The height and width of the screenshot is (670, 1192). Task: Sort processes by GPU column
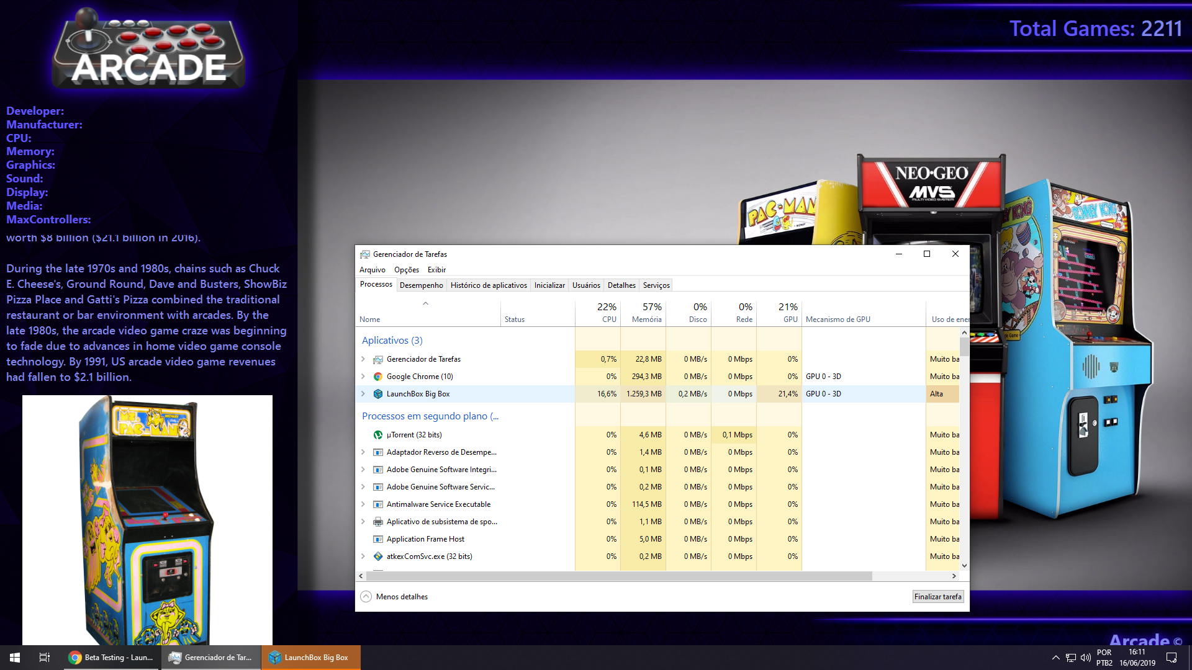tap(779, 313)
